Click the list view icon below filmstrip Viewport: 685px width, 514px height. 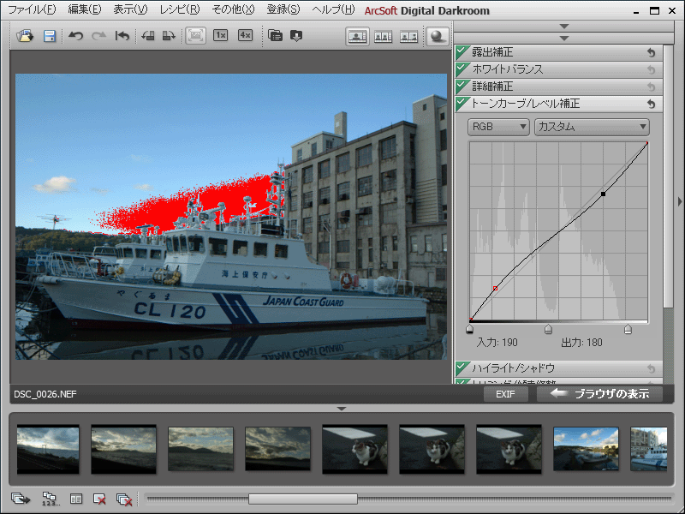pyautogui.click(x=76, y=499)
